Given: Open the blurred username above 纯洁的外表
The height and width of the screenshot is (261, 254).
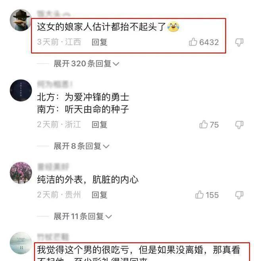Looking at the screenshot, I should tap(53, 167).
